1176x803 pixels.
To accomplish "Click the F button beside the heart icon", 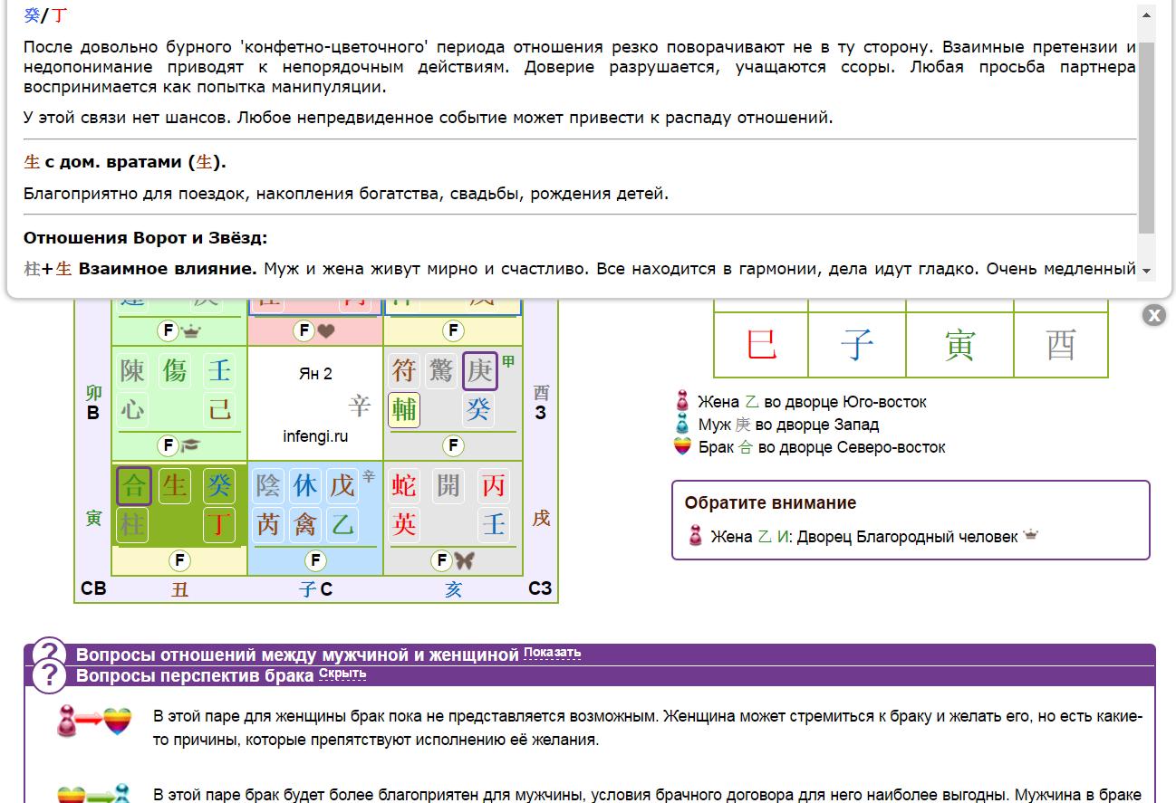I will pos(304,330).
